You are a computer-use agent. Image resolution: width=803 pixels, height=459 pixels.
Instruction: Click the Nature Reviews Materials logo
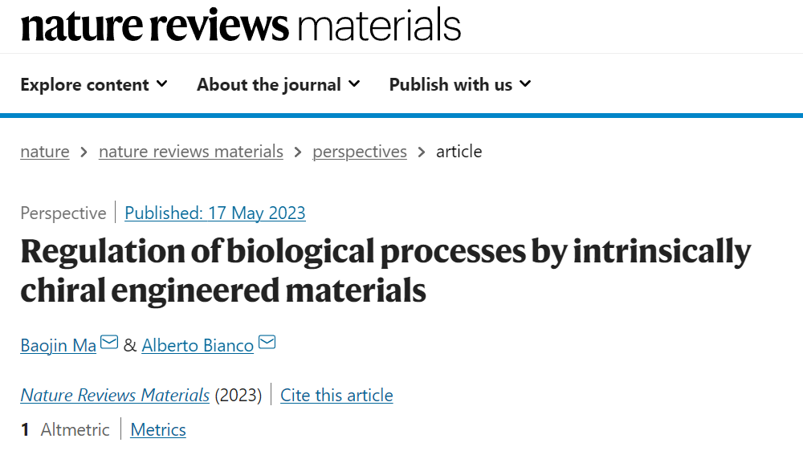[x=241, y=25]
